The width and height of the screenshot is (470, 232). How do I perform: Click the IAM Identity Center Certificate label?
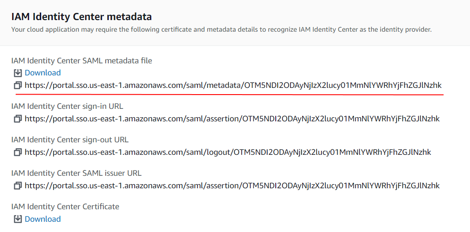click(x=65, y=207)
